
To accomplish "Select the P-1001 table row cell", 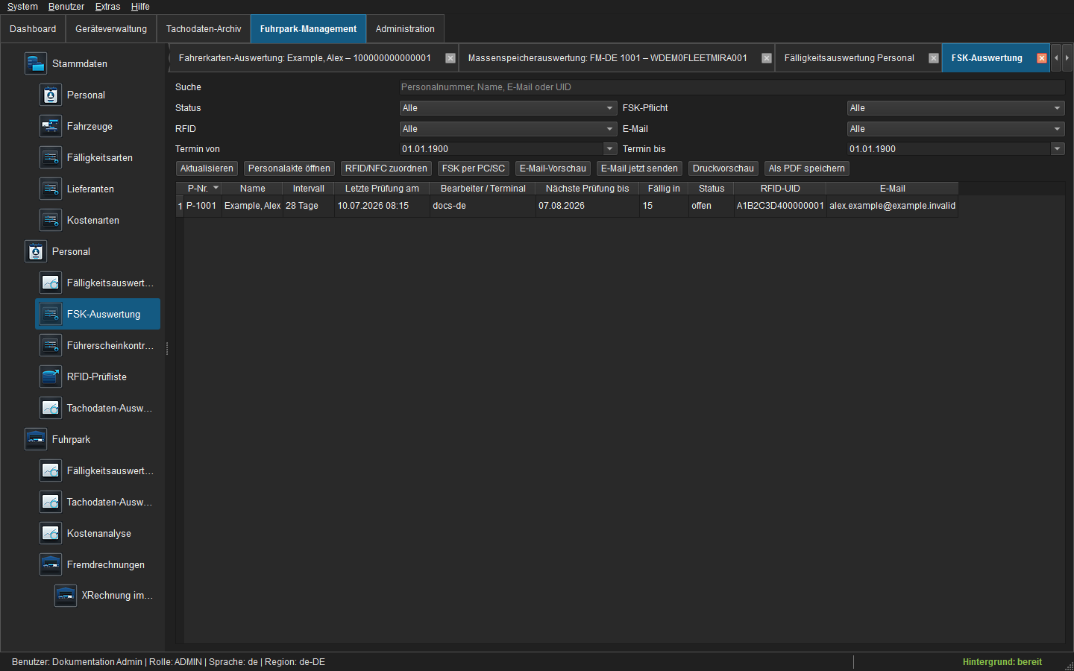I will (201, 206).
